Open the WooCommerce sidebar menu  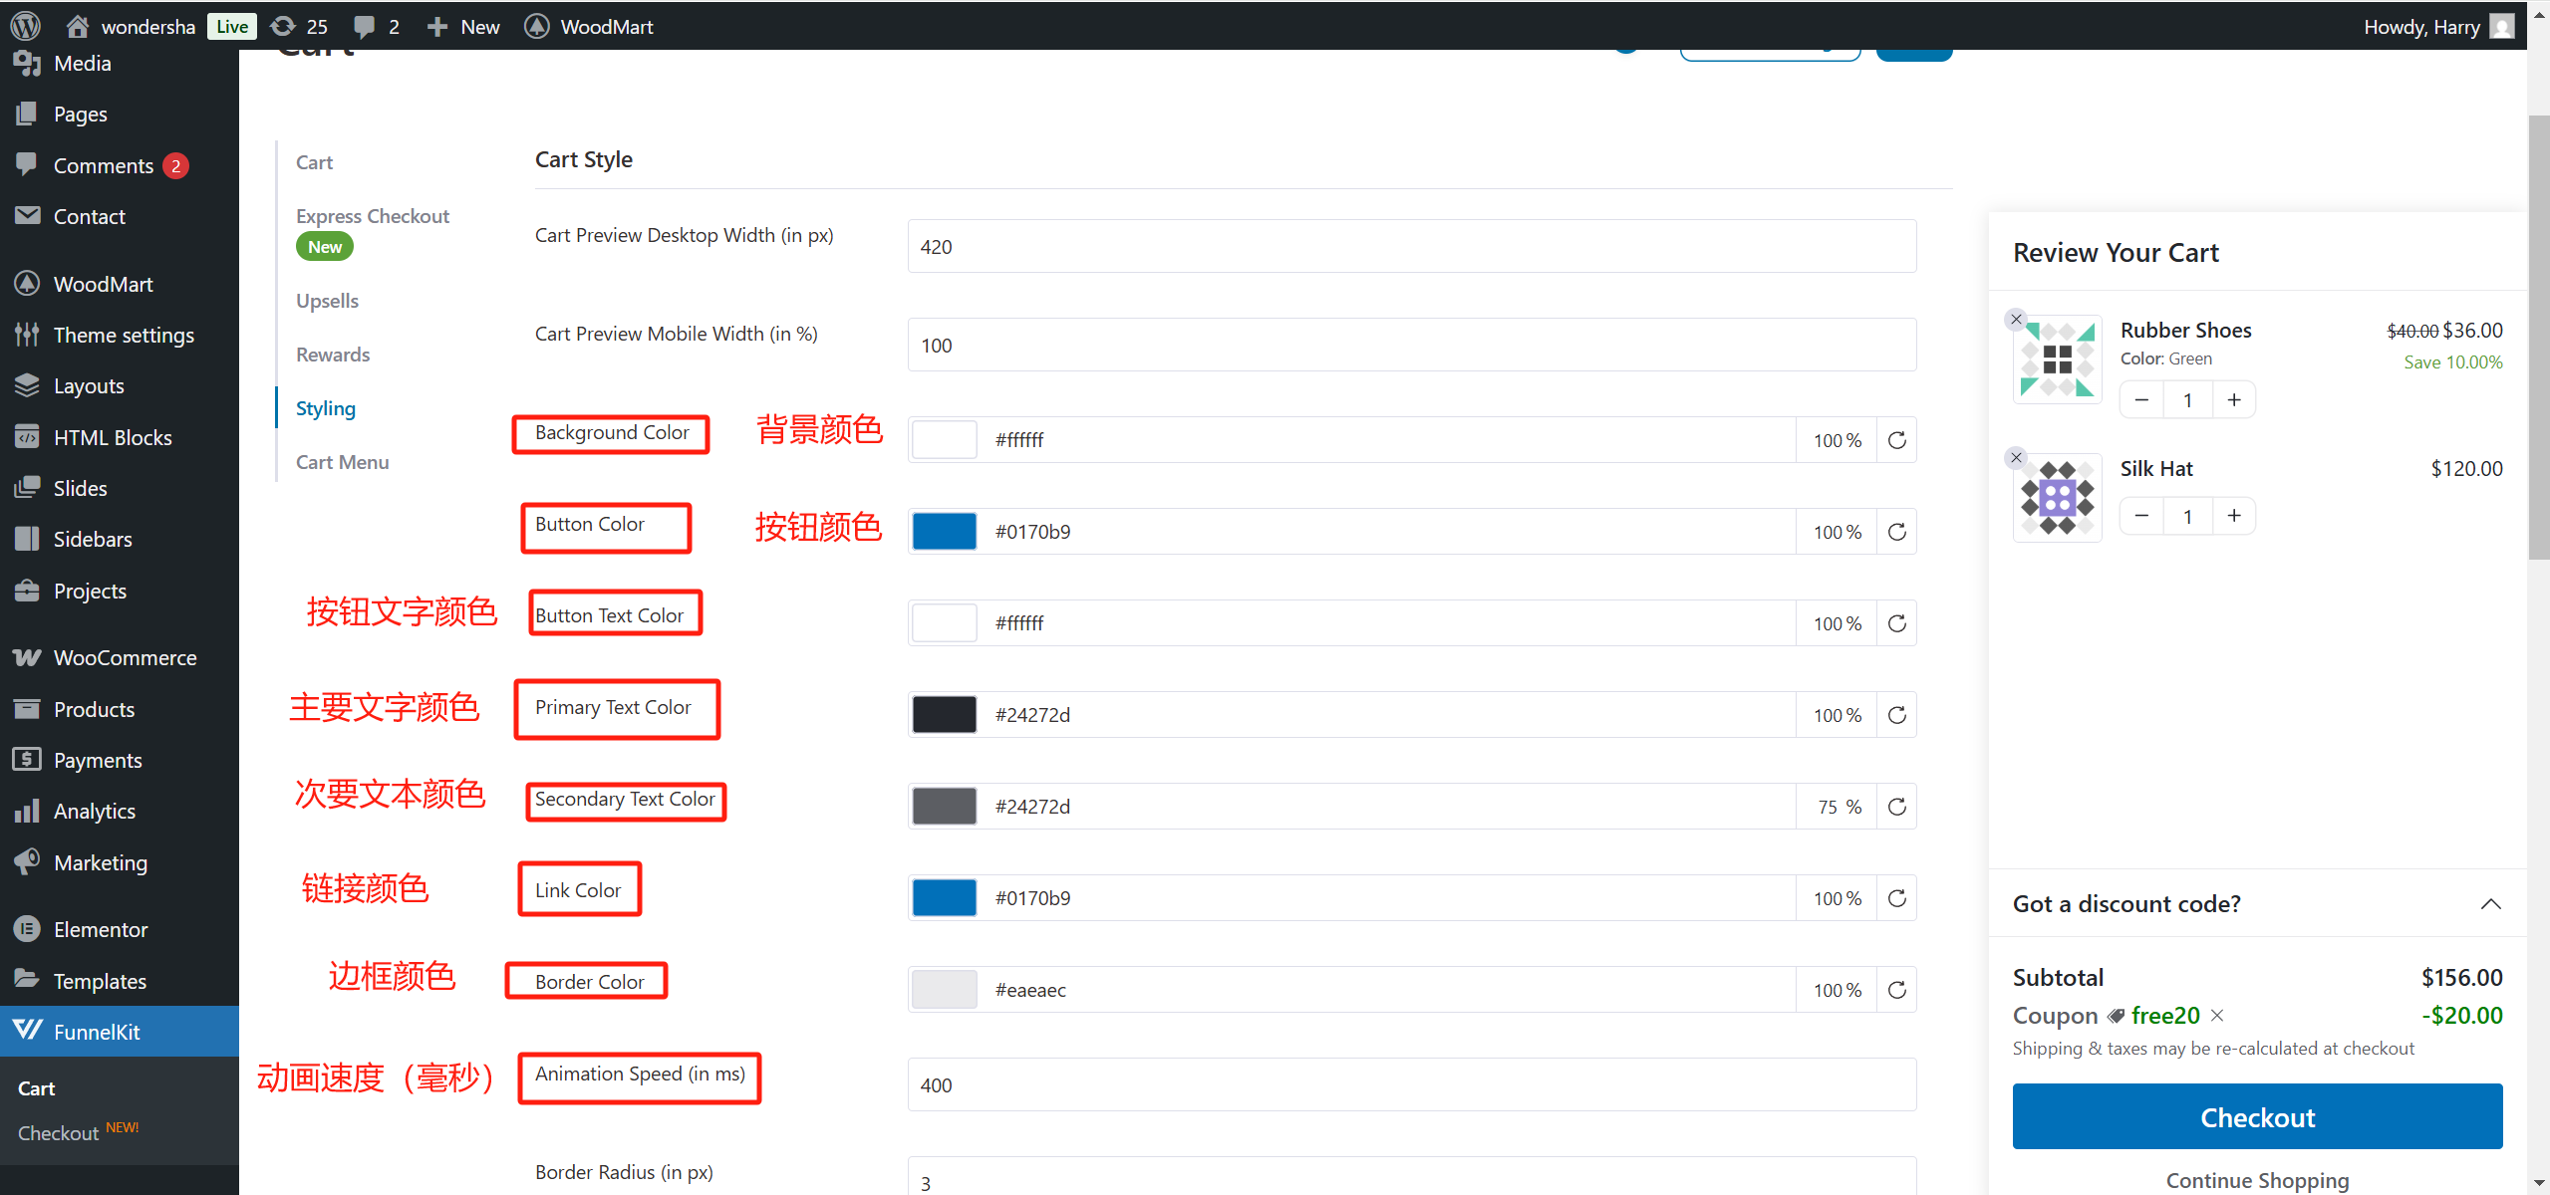[125, 657]
